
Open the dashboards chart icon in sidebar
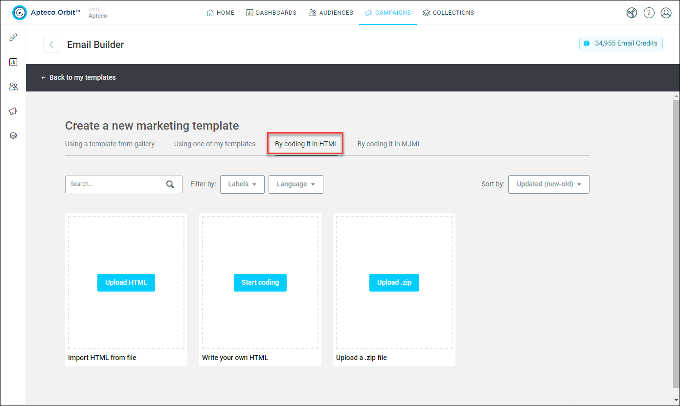tap(13, 62)
